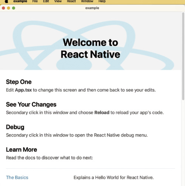Click the vertical scrollbar thumb
This screenshot has width=185, height=186.
(183, 56)
